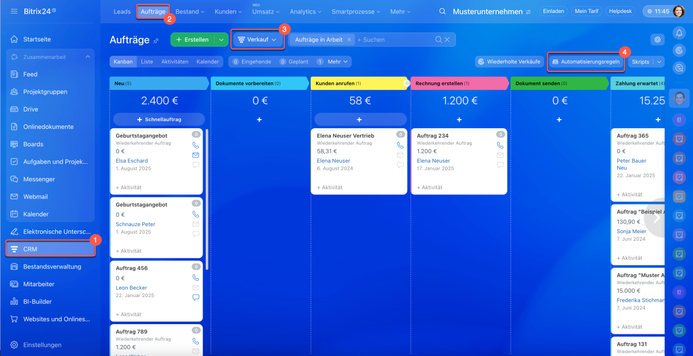
Task: Open the Helpdesk button
Action: (621, 11)
